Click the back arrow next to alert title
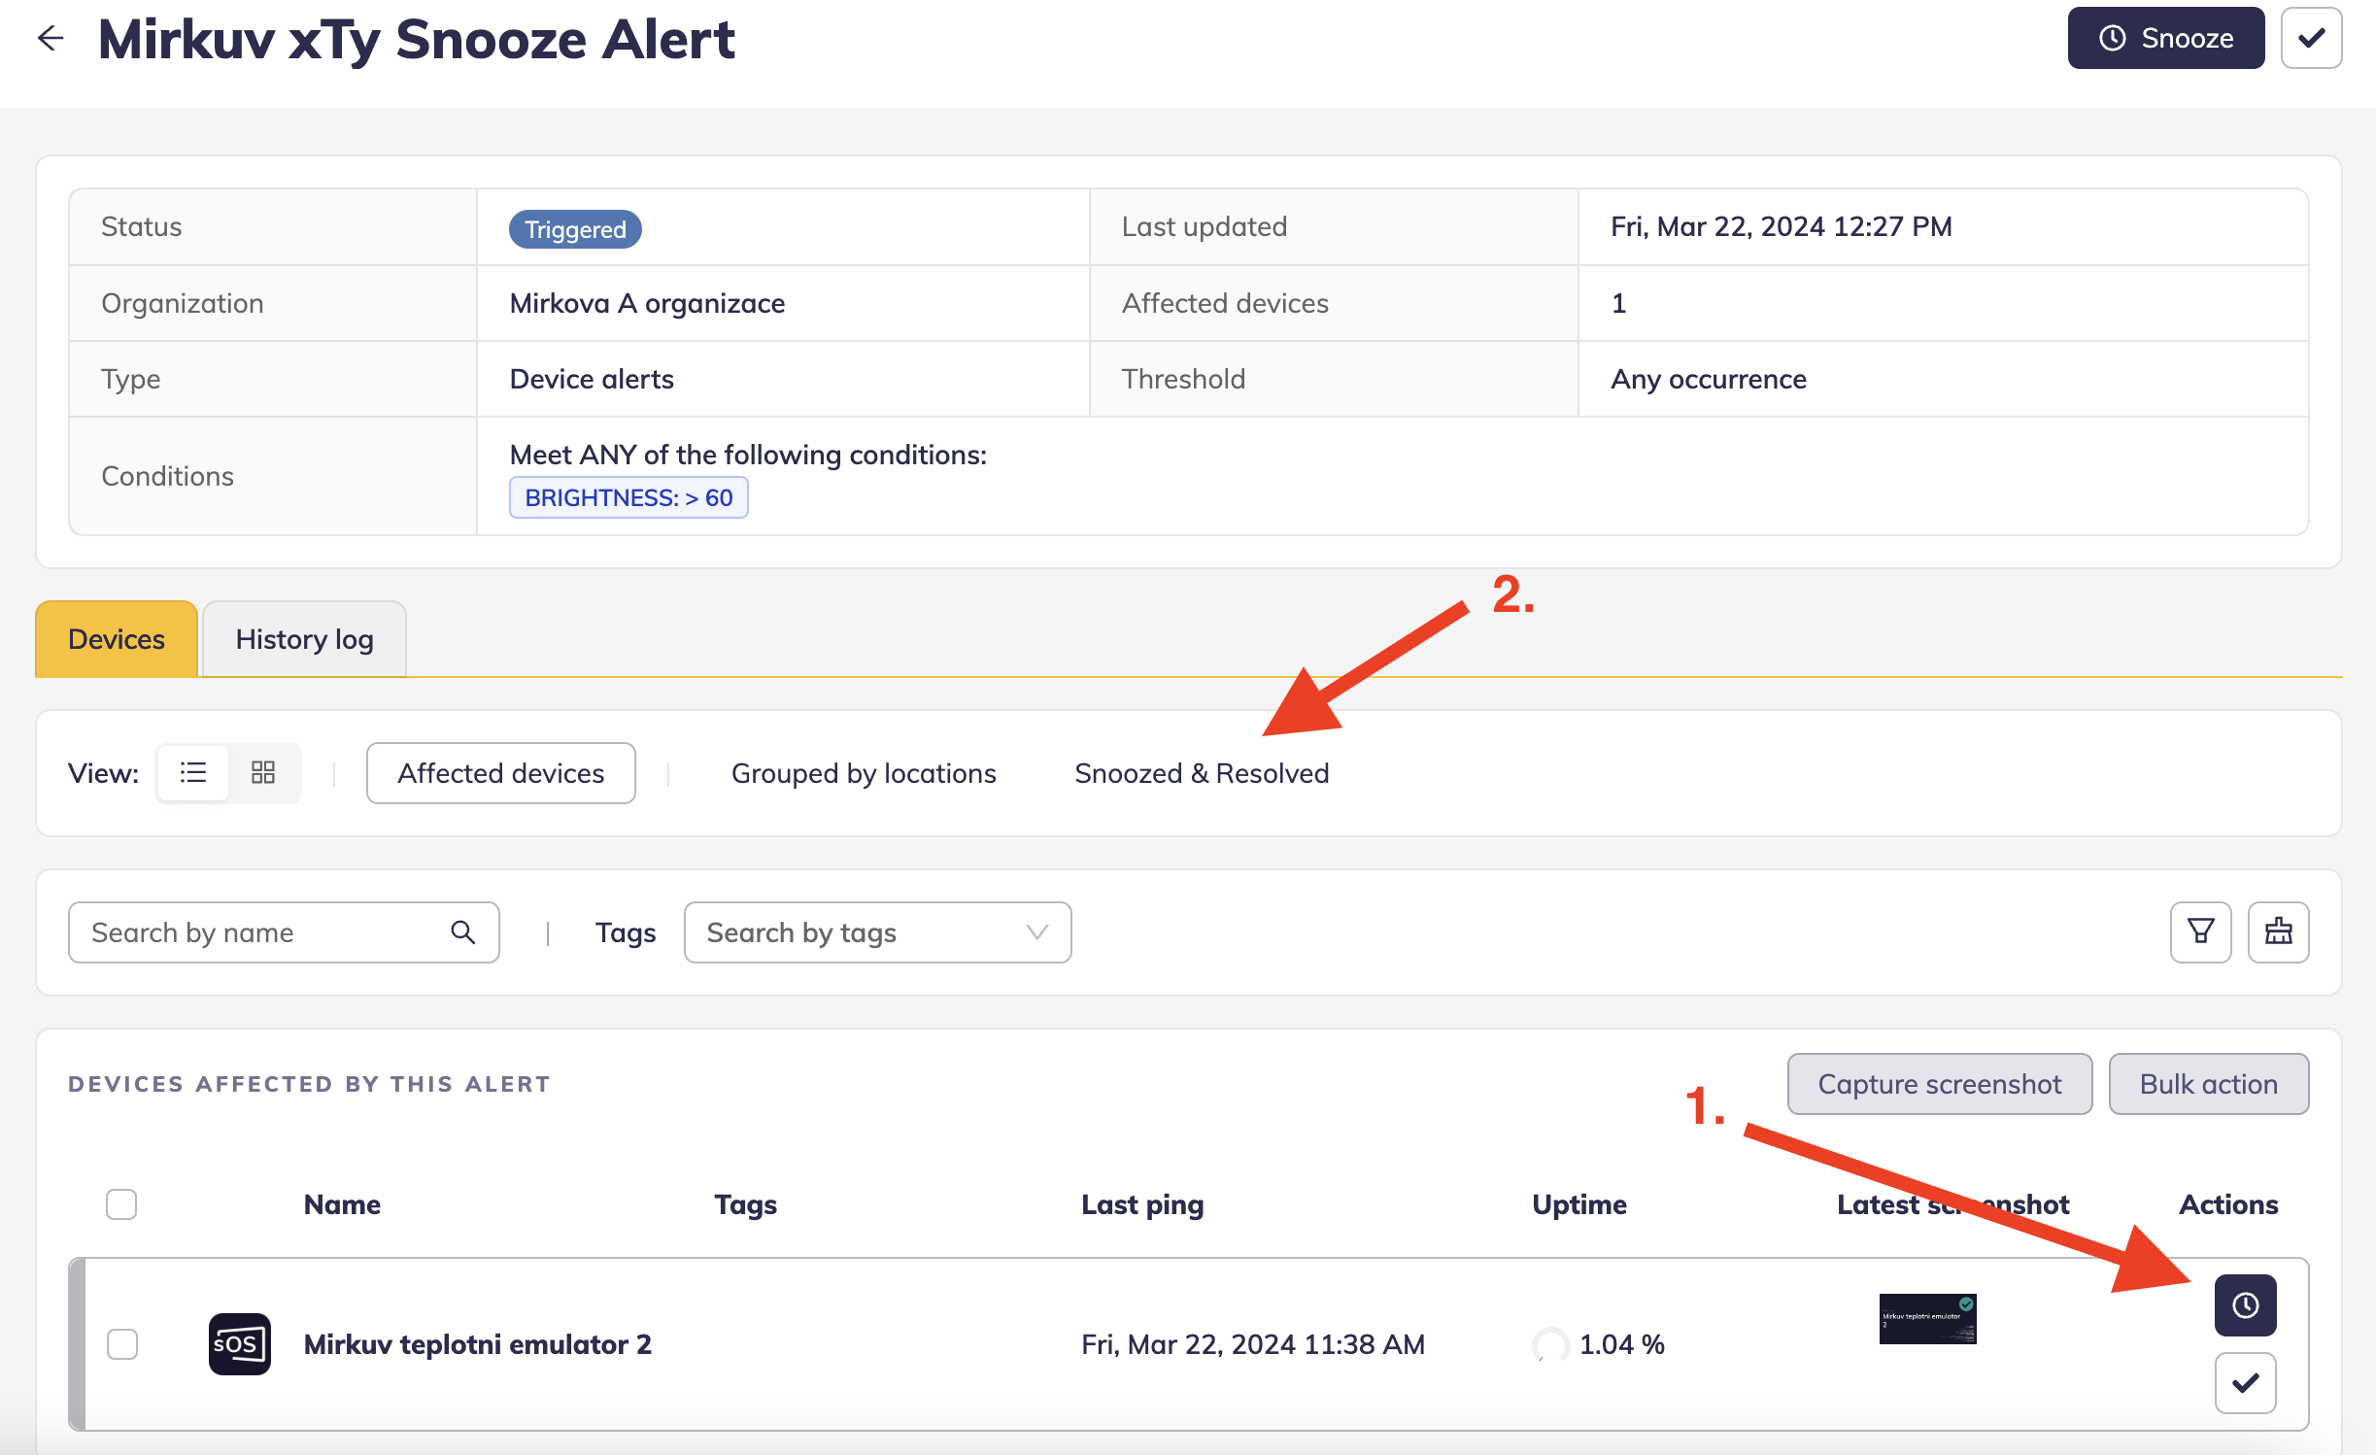This screenshot has width=2376, height=1455. (x=51, y=39)
